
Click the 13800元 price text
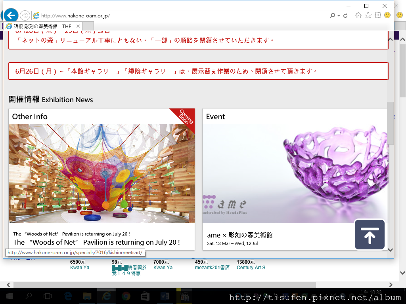[x=245, y=262]
